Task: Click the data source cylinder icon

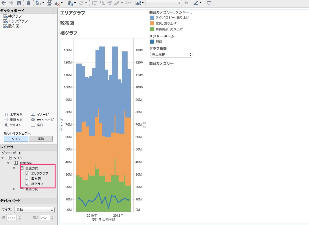Action: pyautogui.click(x=29, y=3)
